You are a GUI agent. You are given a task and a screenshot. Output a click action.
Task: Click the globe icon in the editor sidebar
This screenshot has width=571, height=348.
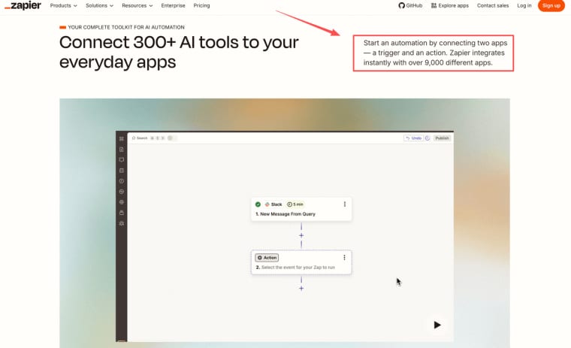coord(122,202)
